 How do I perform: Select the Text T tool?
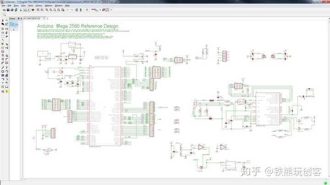click(7, 67)
